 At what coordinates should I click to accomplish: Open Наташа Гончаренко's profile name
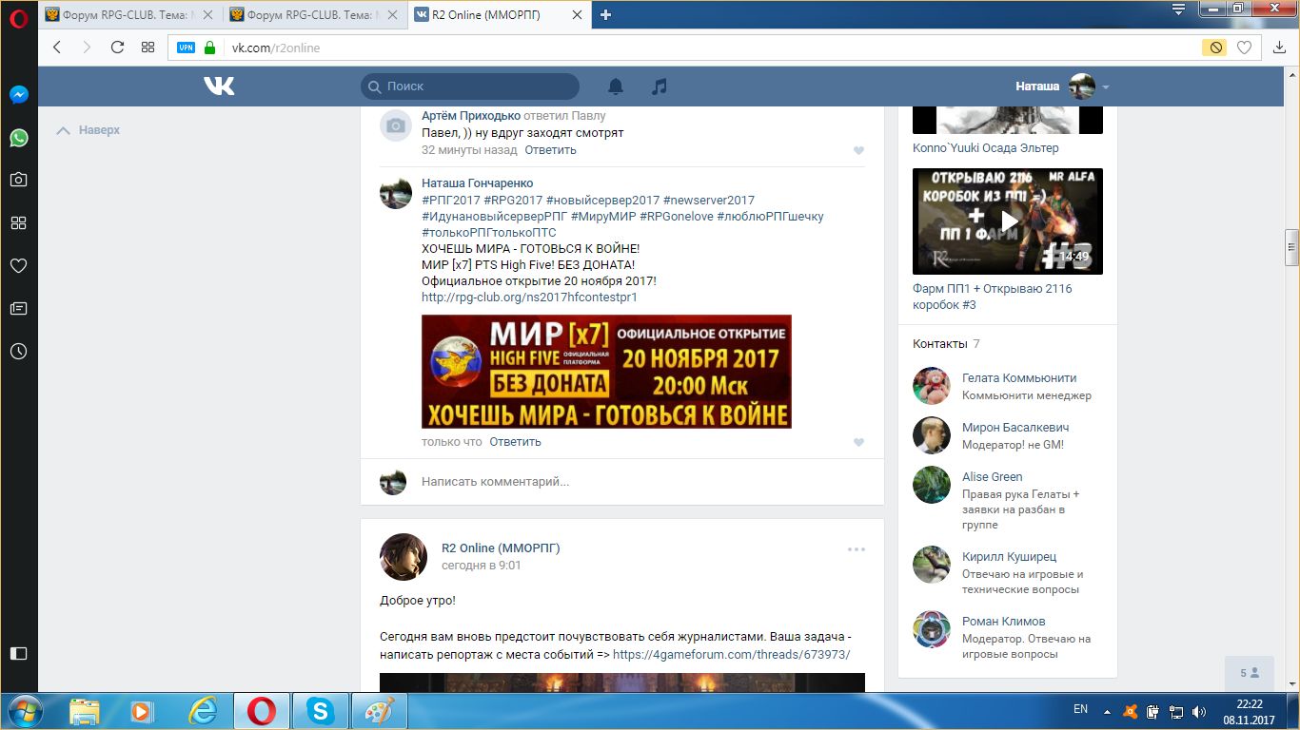click(477, 183)
